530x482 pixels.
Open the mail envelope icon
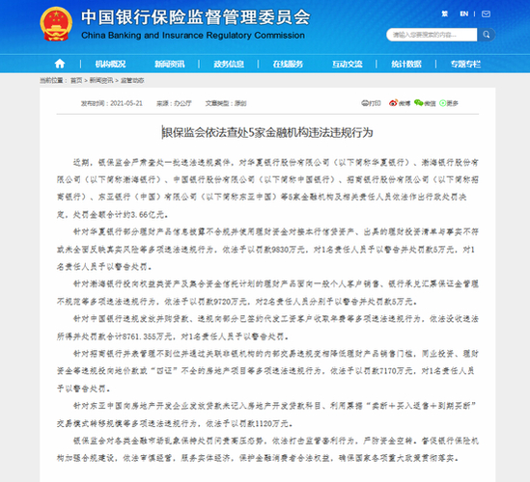486,13
